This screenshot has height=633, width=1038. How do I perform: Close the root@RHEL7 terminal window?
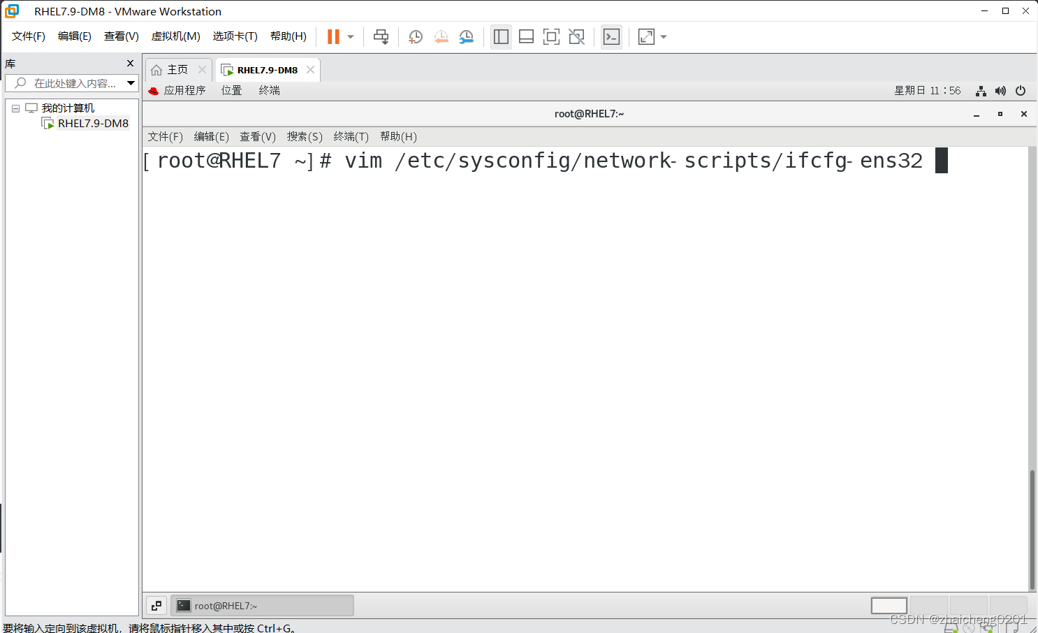click(1024, 114)
